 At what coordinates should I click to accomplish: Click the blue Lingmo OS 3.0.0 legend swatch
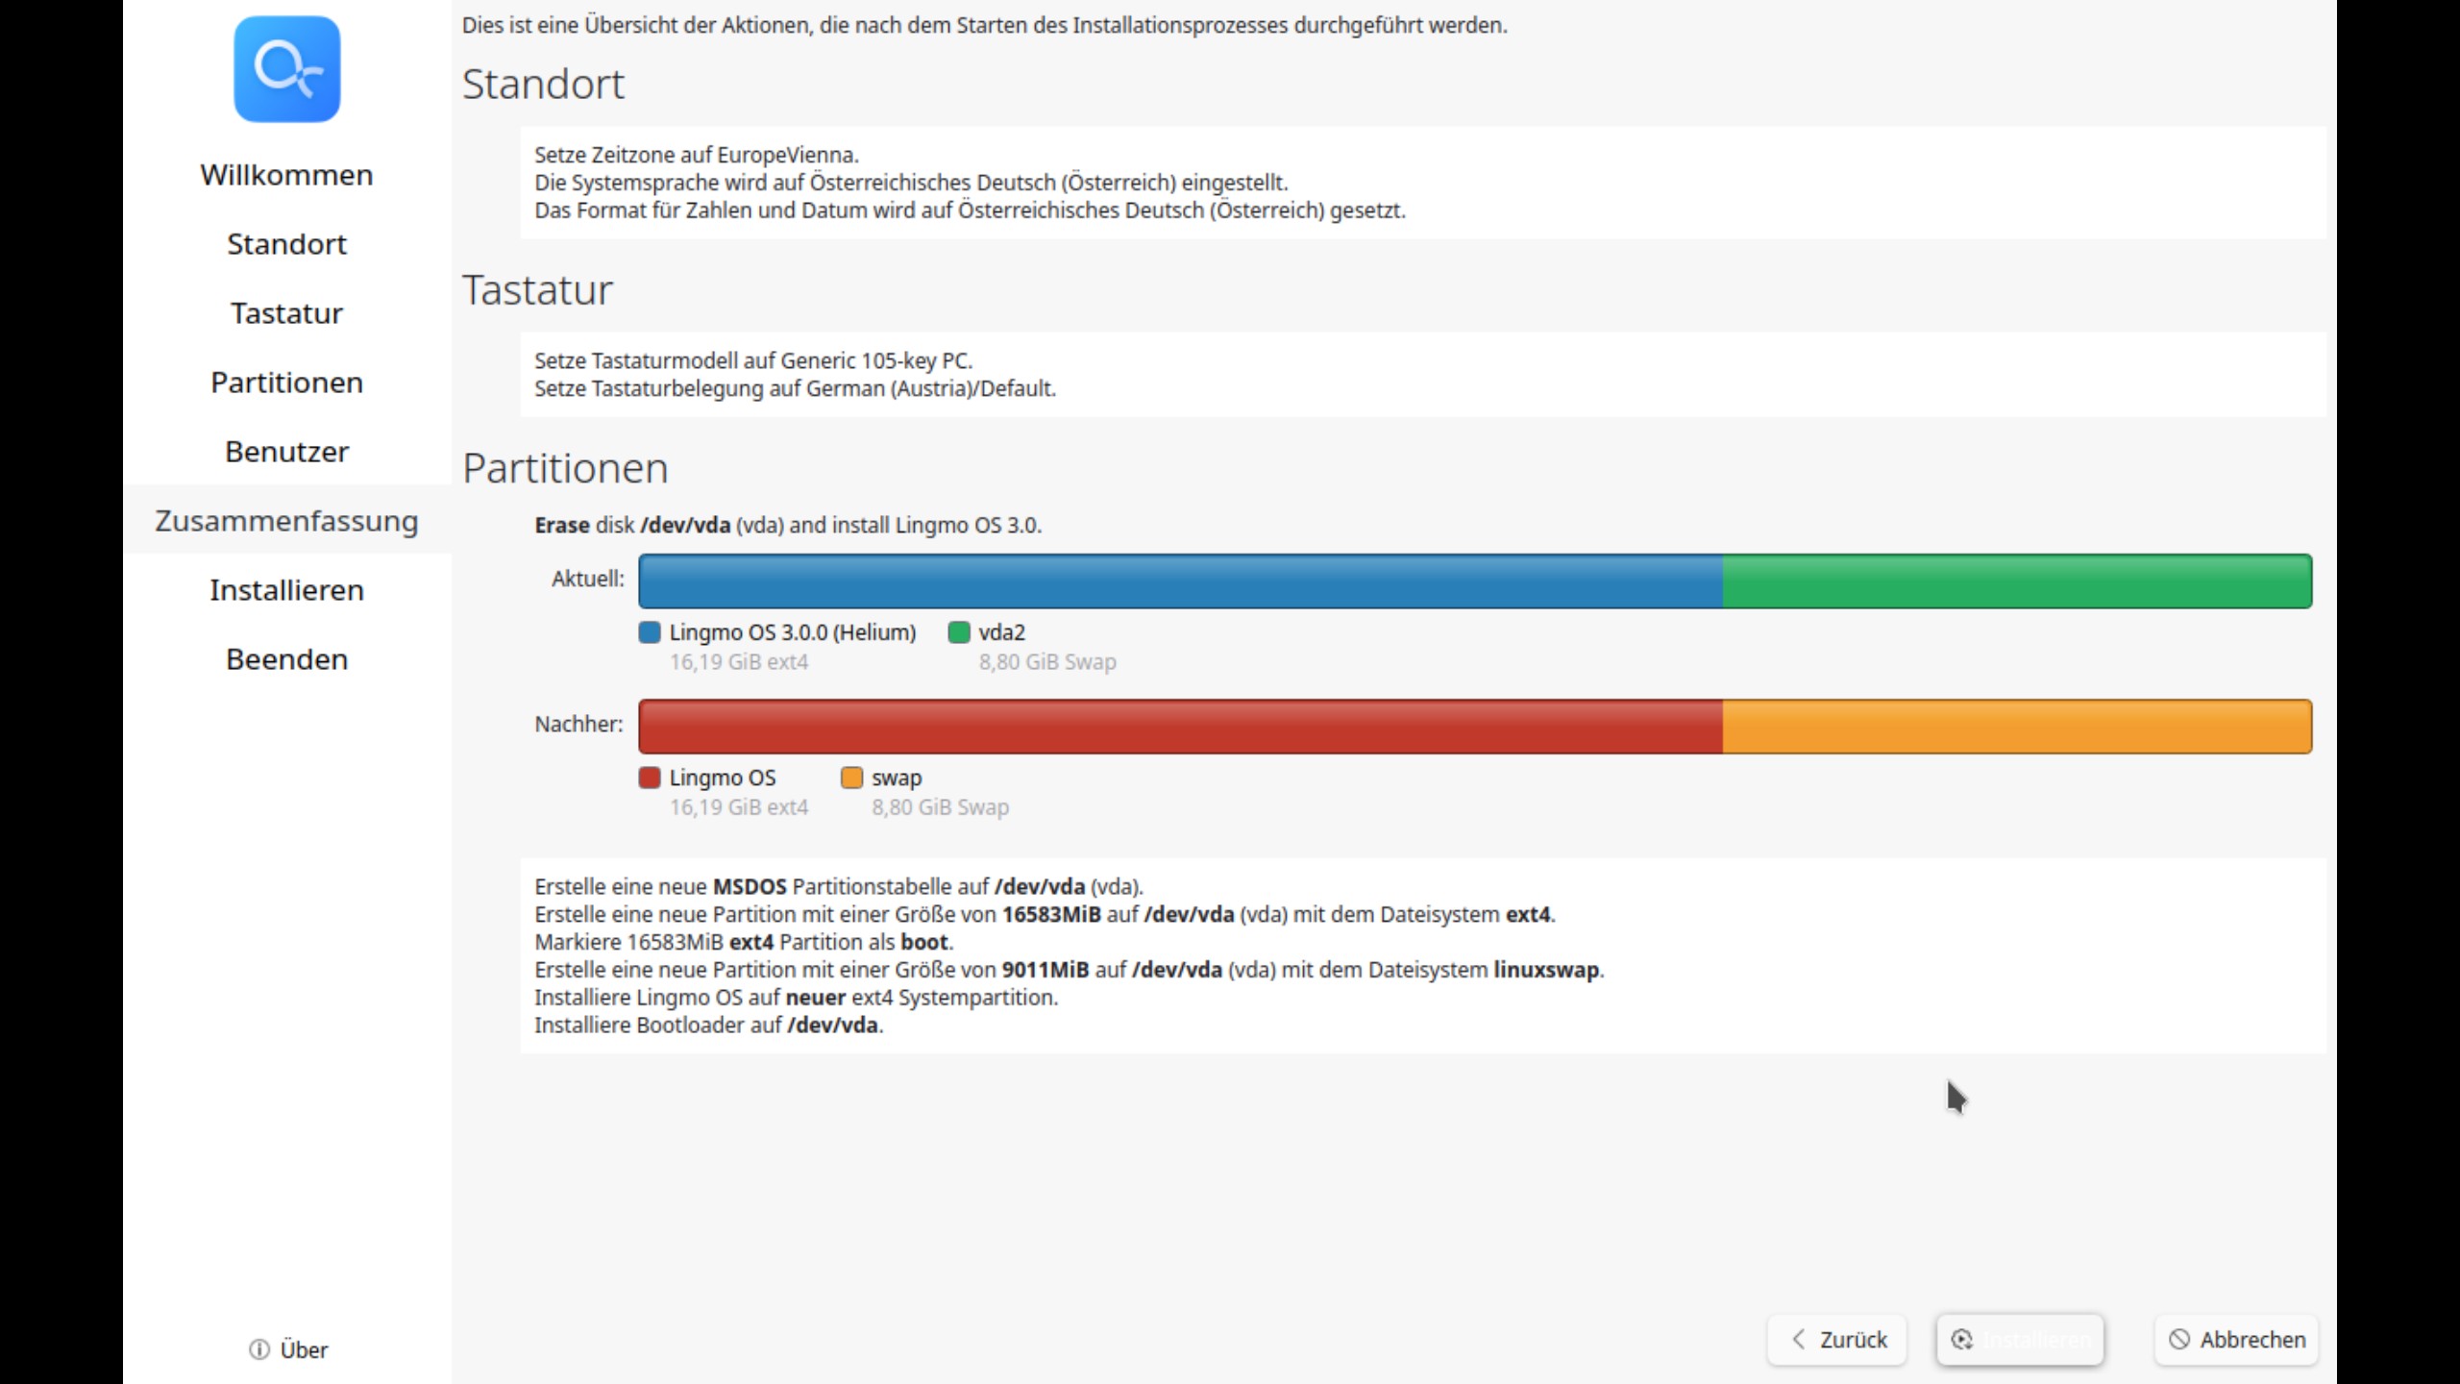(650, 632)
